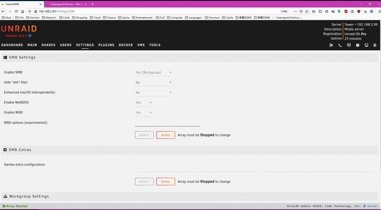Click the Windows icon next to SMB Settings

5,58
